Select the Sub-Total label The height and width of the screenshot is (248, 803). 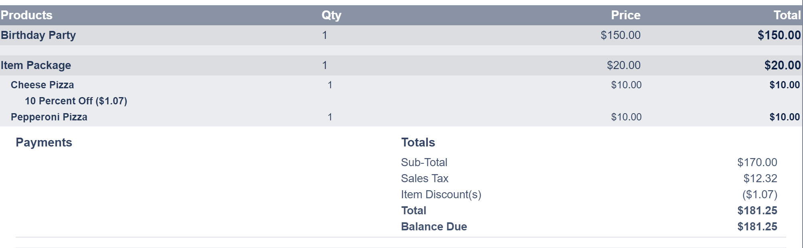pos(424,163)
